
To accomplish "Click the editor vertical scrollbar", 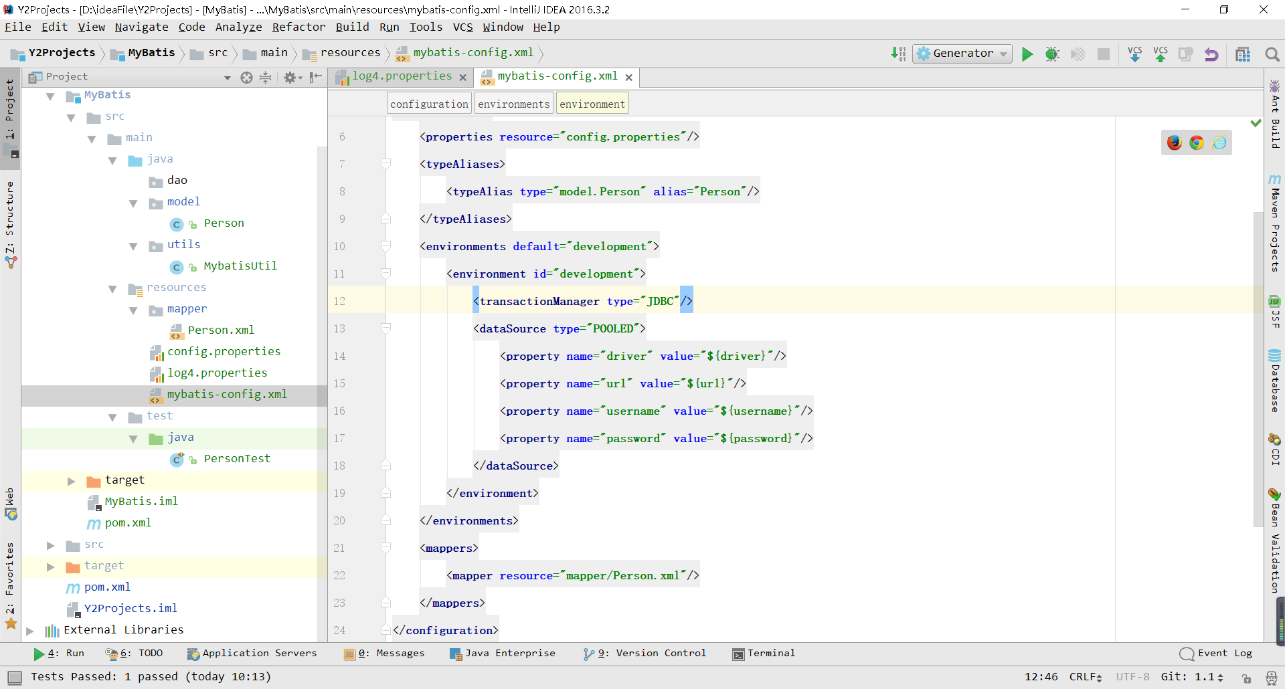I will (x=1258, y=368).
